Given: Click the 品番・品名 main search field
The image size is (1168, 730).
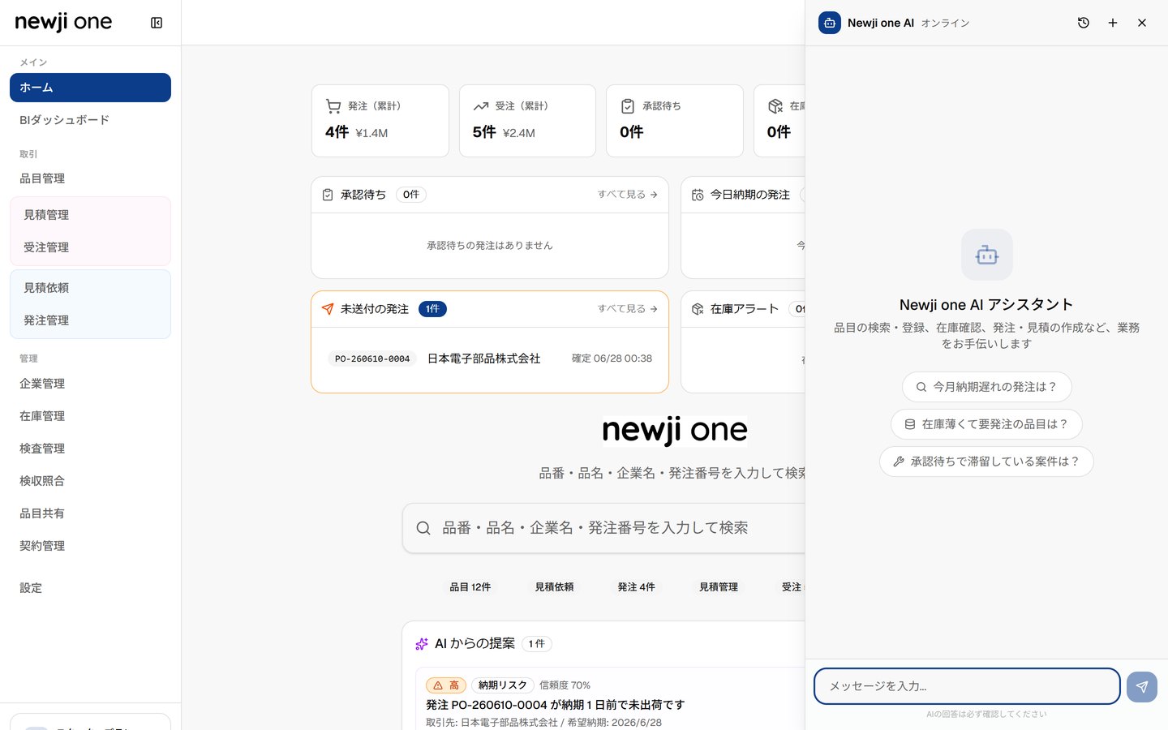Looking at the screenshot, I should click(604, 528).
